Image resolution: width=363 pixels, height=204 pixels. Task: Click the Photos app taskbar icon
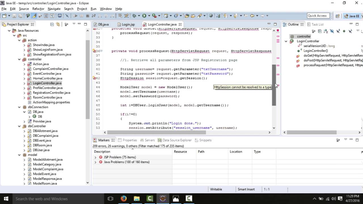pos(176,199)
